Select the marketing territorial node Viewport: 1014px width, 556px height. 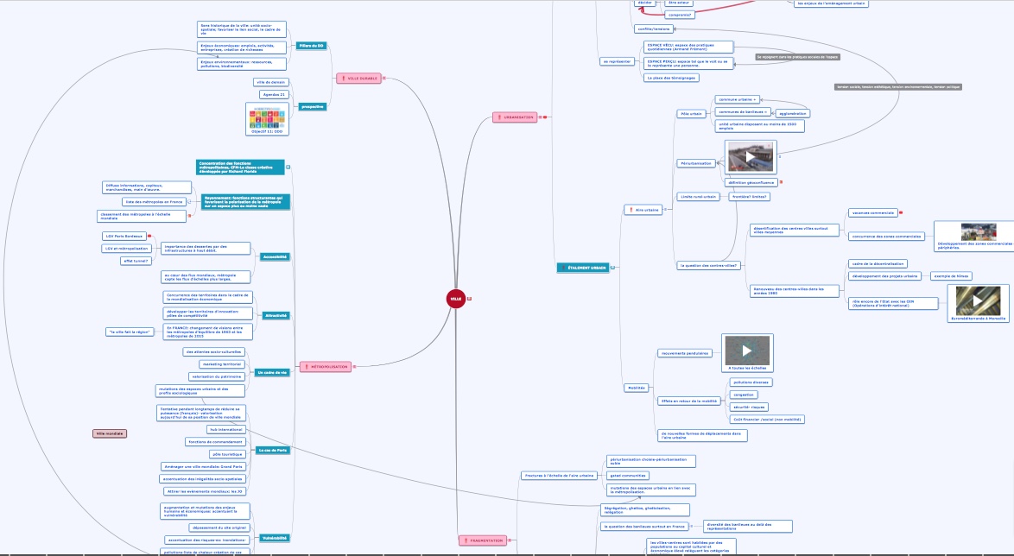pyautogui.click(x=221, y=364)
